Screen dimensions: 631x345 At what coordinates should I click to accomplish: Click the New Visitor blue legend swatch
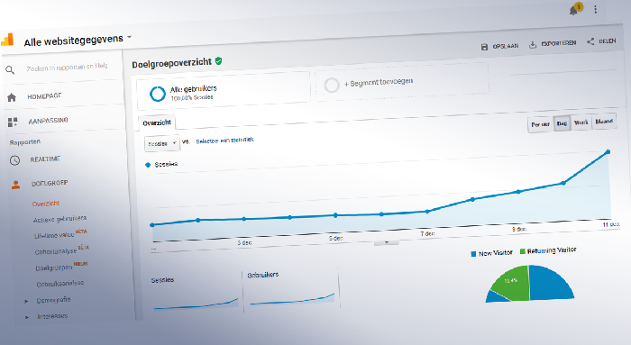click(x=473, y=254)
